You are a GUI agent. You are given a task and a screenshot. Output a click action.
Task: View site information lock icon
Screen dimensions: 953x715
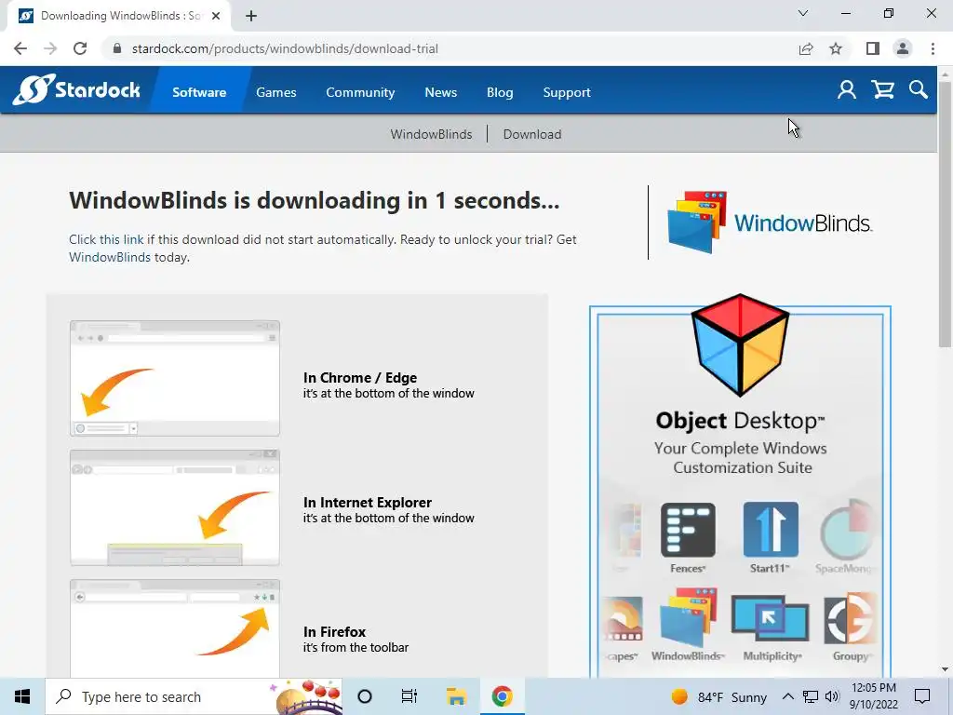(x=117, y=48)
